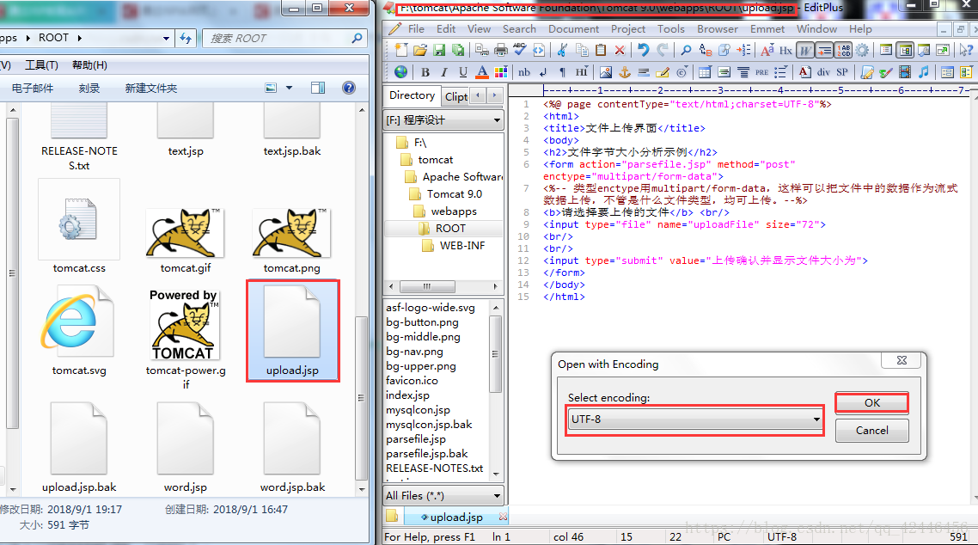
Task: Open the Browser menu
Action: pos(718,28)
